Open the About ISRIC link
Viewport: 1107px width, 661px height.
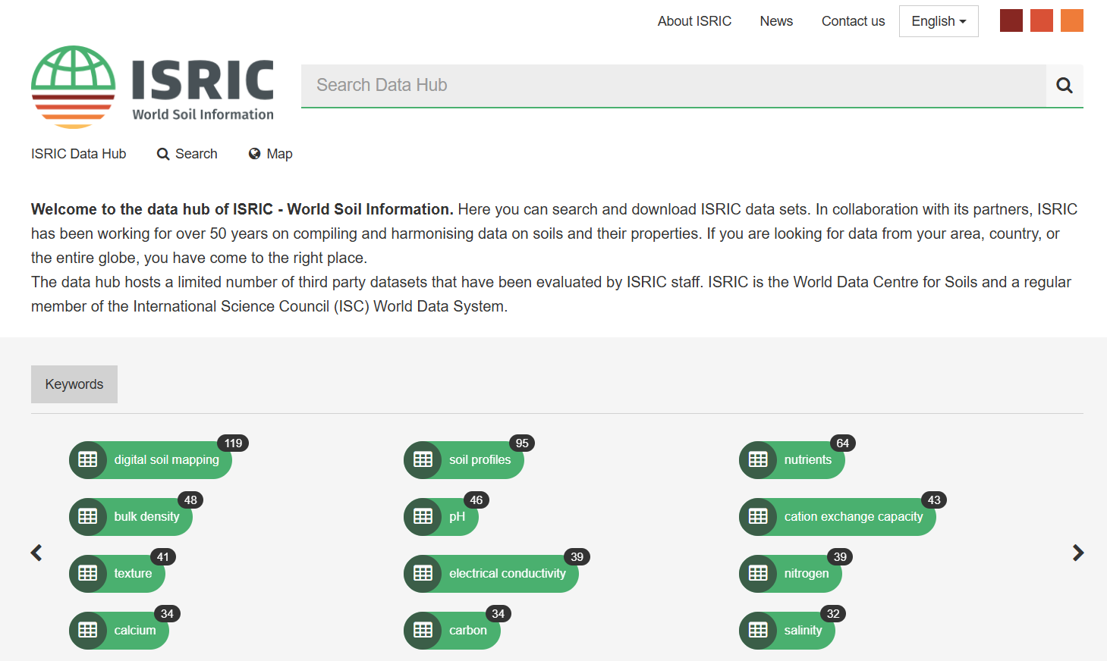pos(694,21)
